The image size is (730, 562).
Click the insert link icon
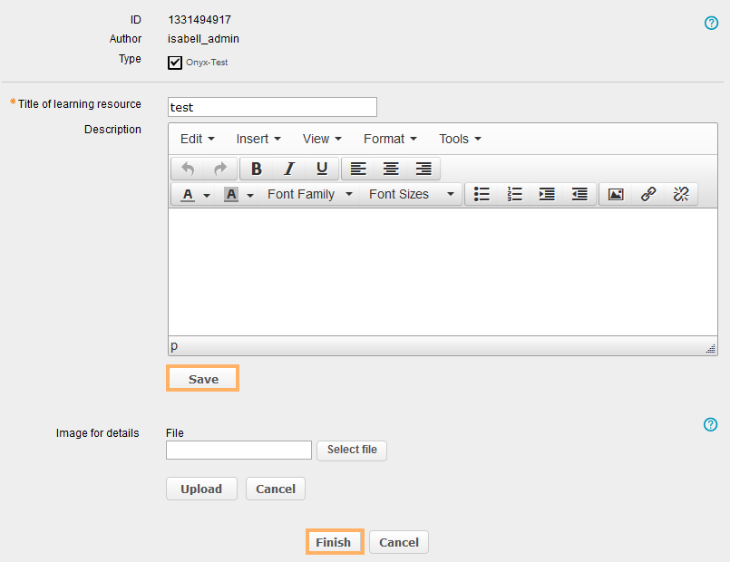click(x=648, y=194)
